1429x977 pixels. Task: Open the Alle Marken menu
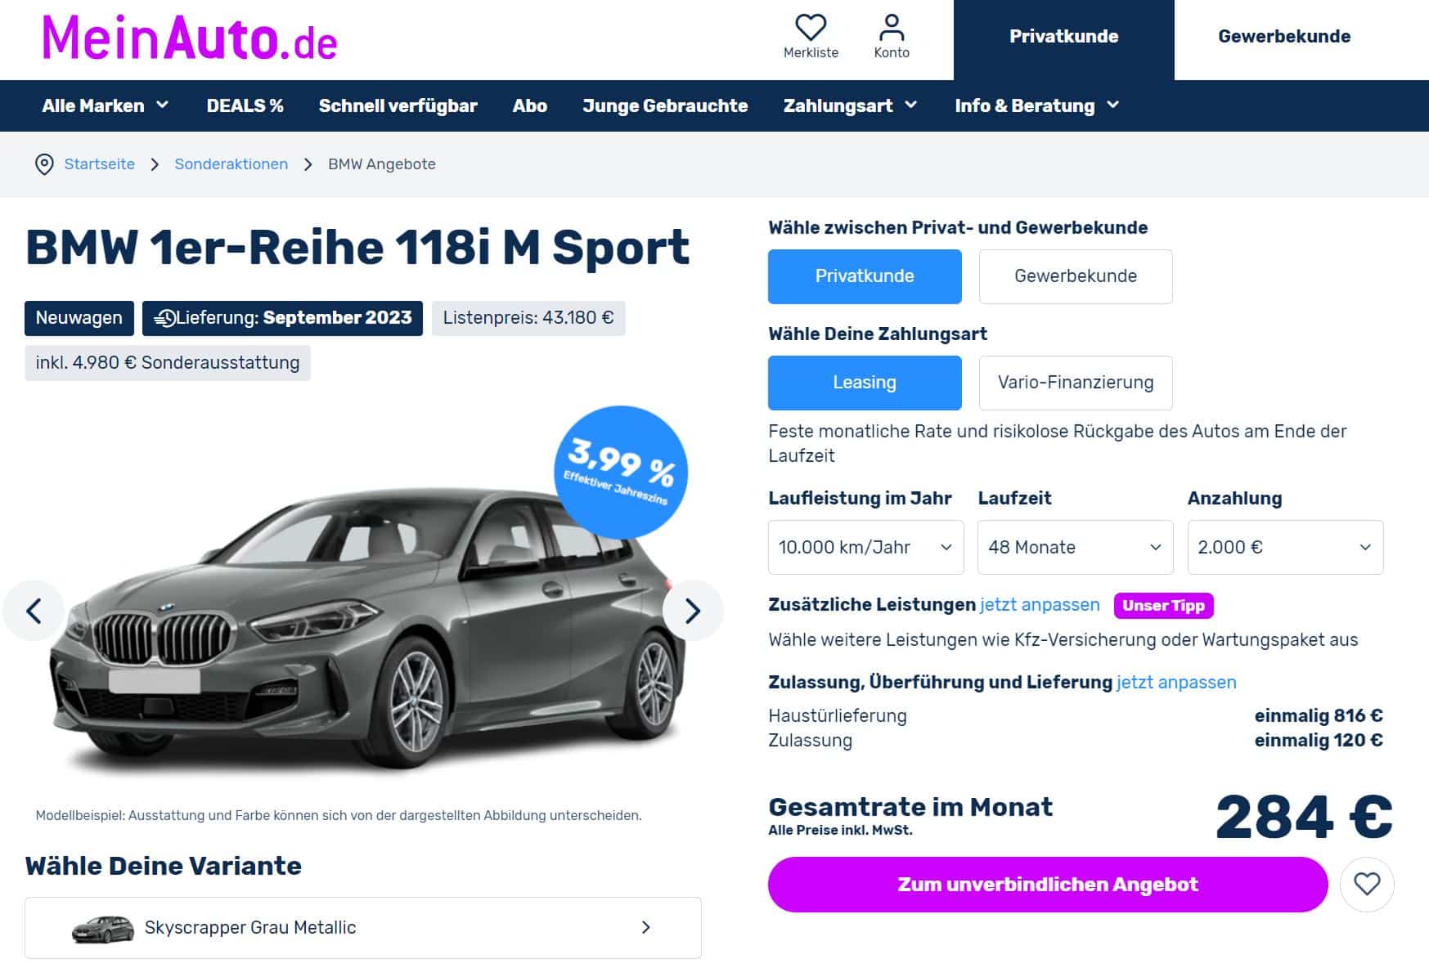point(106,105)
